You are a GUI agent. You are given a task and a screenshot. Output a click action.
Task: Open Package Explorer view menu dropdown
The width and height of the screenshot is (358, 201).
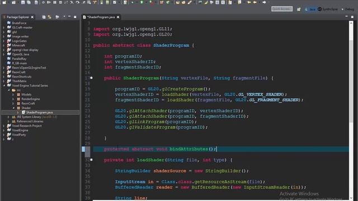[64, 17]
